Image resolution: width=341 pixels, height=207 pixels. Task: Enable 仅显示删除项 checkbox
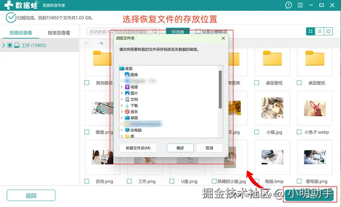click(x=198, y=32)
